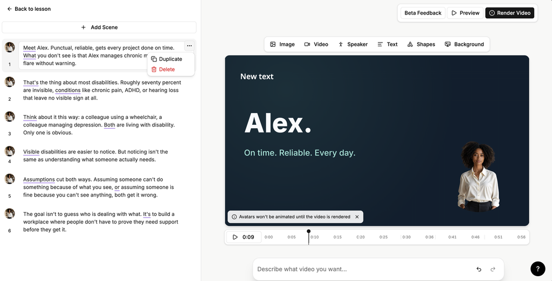Screen dimensions: 552x281
Task: Open the Background tool
Action: (464, 44)
